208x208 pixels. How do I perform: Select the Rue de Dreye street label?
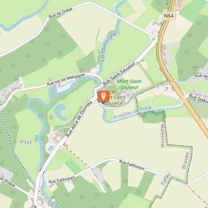(x=60, y=13)
